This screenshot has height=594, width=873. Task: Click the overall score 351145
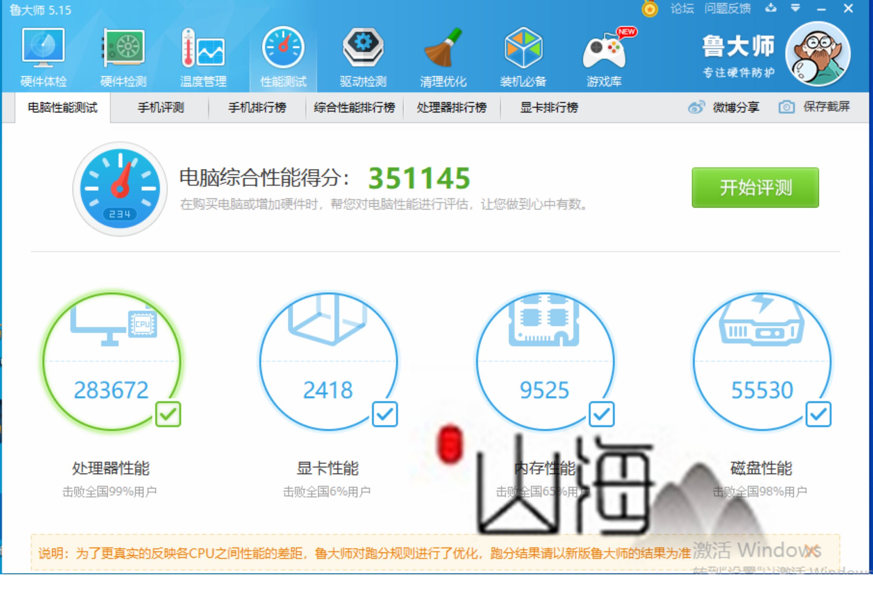click(419, 178)
